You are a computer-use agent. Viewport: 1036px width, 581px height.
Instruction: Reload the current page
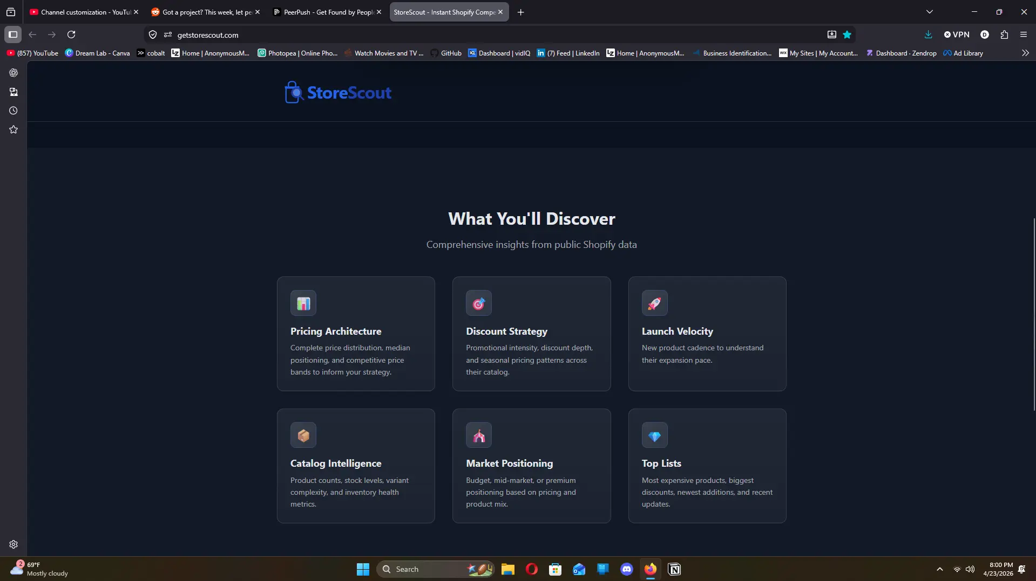71,34
